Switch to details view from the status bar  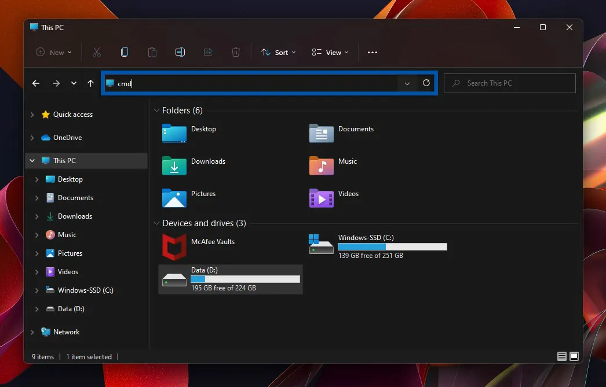561,356
